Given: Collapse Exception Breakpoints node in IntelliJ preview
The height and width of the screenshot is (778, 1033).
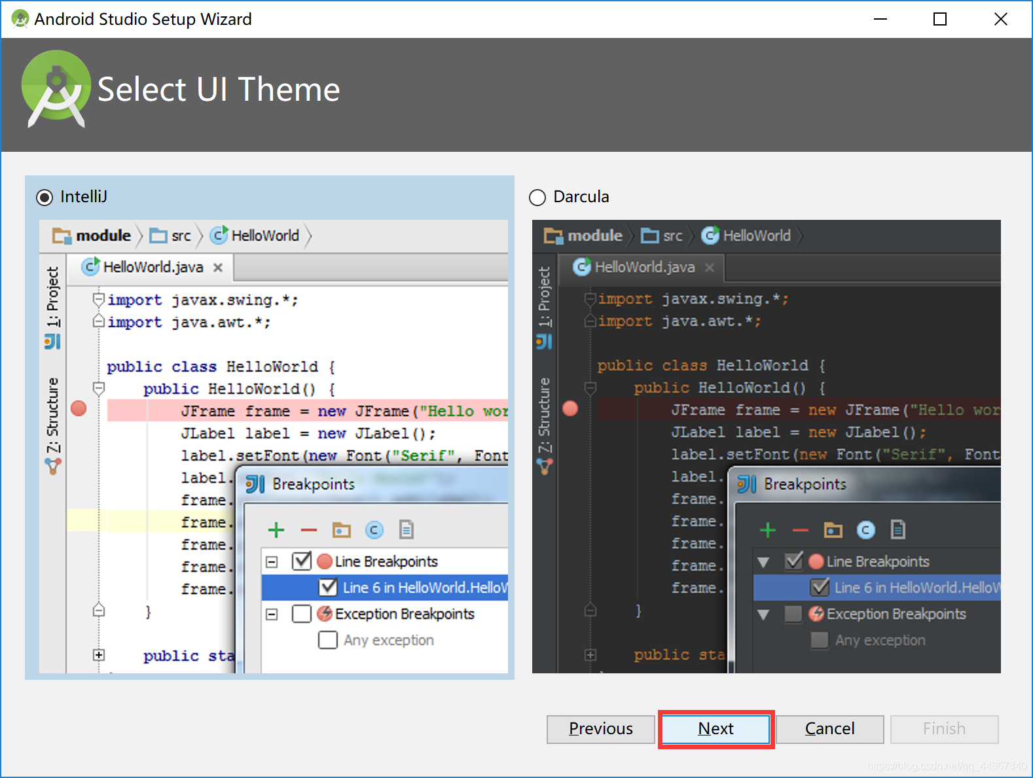Looking at the screenshot, I should tap(272, 614).
